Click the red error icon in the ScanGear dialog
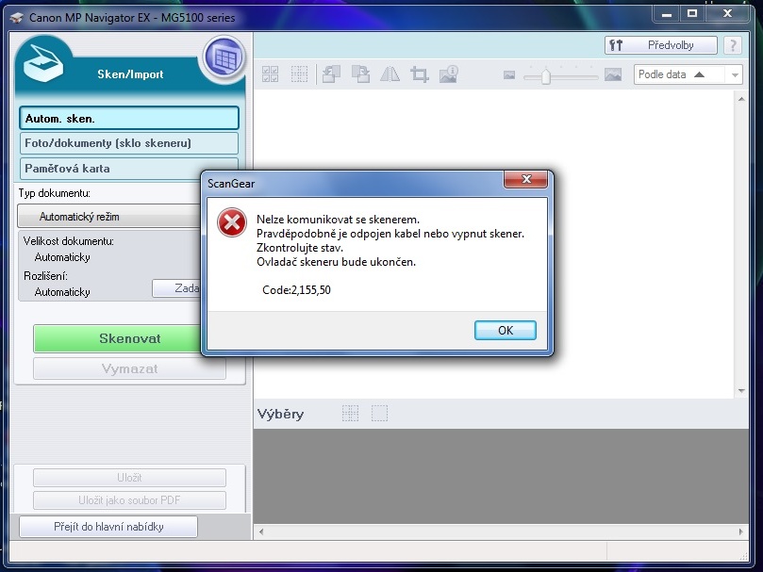 point(232,222)
